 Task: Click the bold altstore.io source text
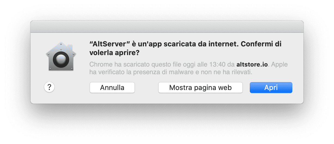click(252, 65)
